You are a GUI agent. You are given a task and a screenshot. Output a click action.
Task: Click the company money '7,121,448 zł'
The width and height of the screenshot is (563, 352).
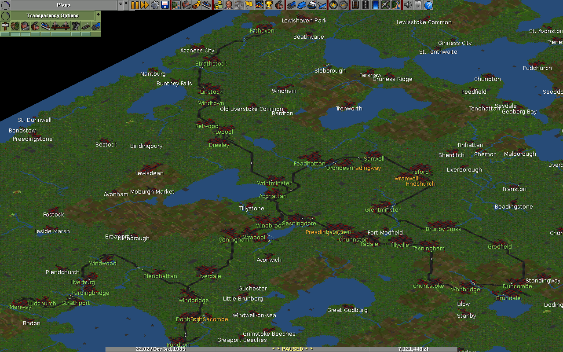click(413, 349)
